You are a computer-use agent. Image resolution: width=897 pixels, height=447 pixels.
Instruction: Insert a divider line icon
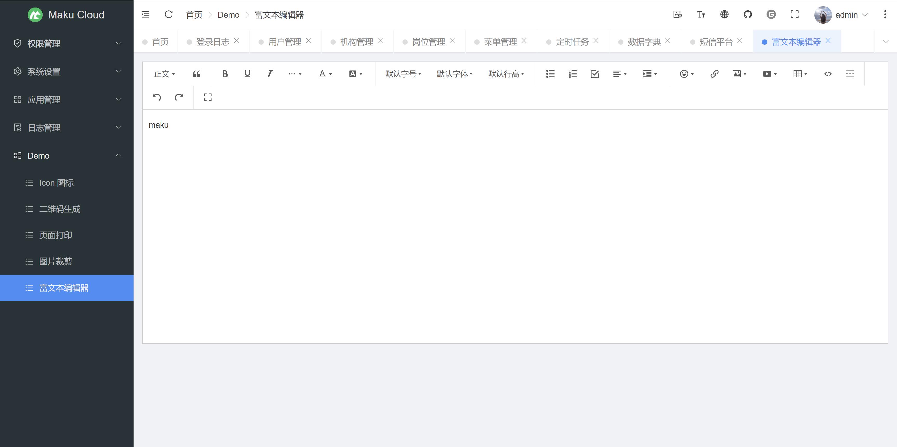click(850, 74)
